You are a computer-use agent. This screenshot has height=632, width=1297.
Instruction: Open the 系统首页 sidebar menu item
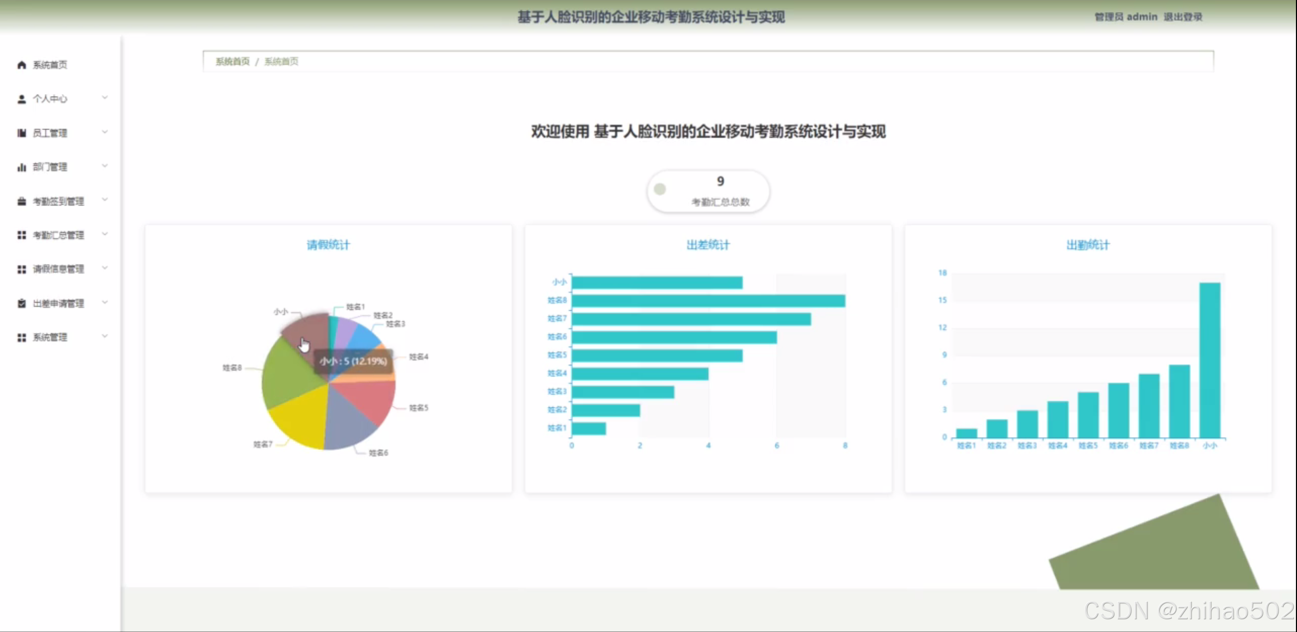[50, 65]
